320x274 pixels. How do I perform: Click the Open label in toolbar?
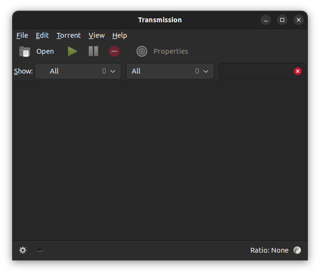tap(45, 51)
